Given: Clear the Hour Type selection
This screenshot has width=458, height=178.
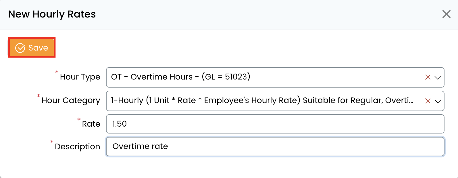Looking at the screenshot, I should 428,77.
